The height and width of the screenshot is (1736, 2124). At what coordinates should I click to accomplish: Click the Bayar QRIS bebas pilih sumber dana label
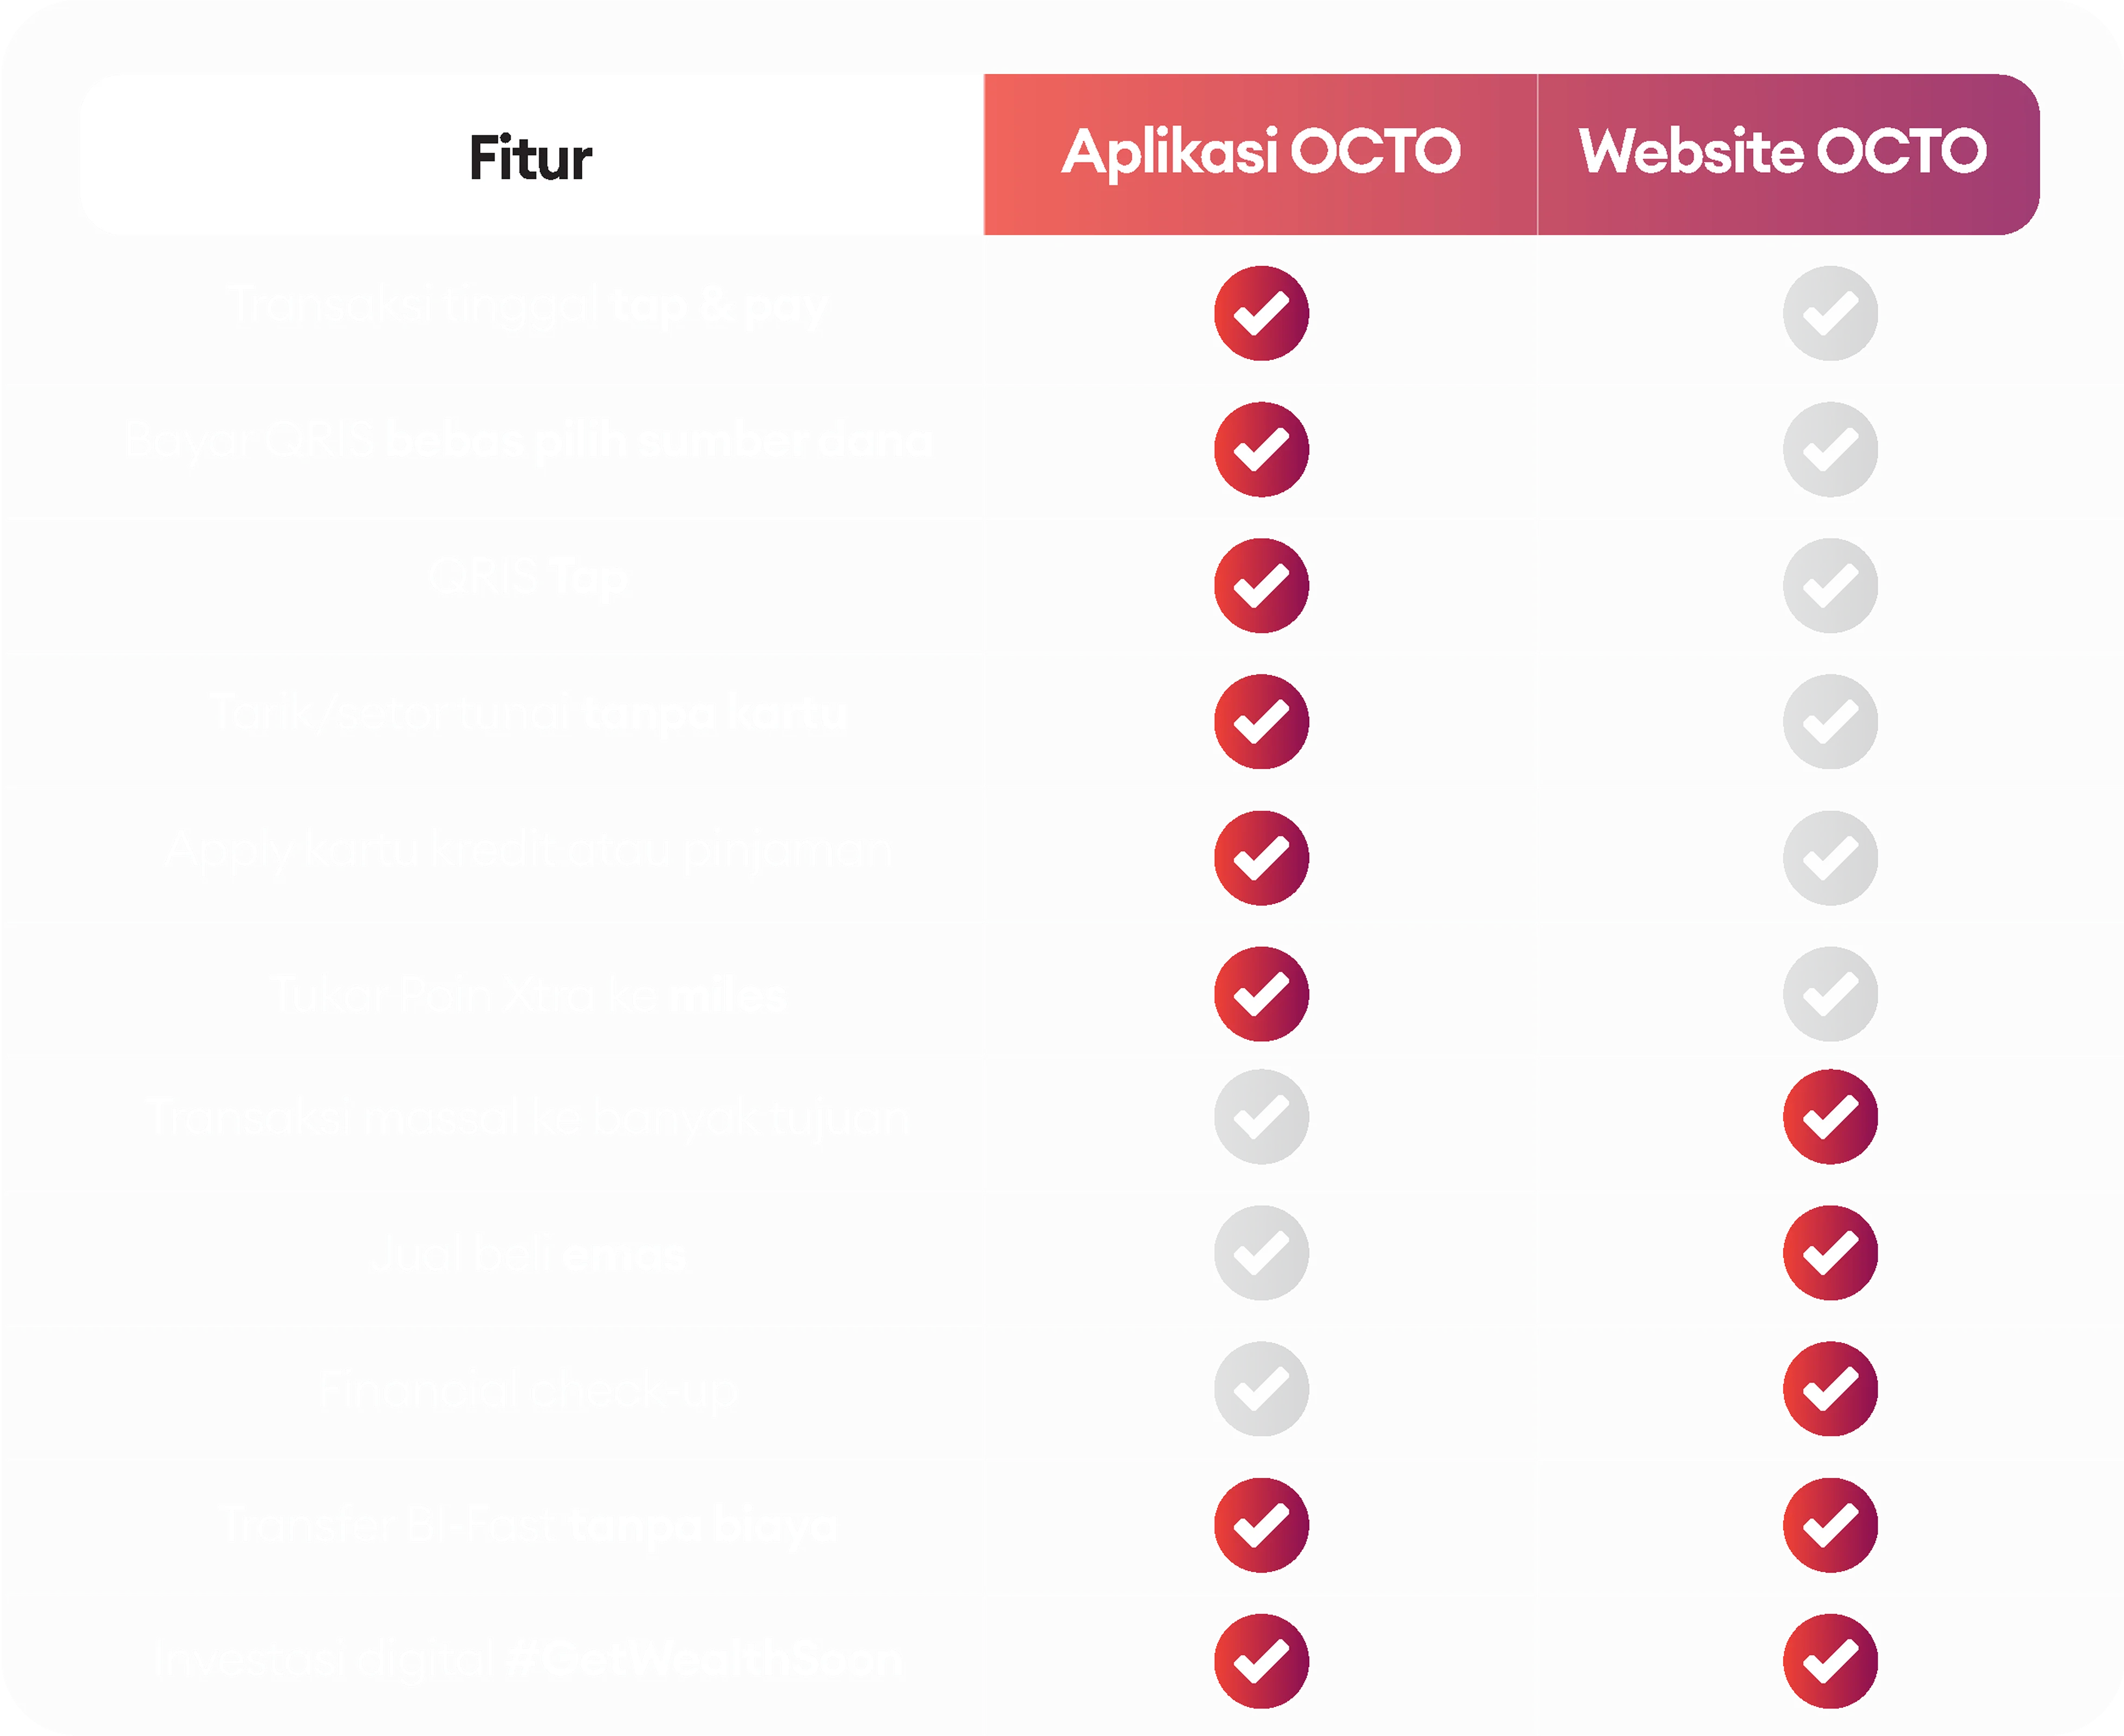tap(528, 440)
